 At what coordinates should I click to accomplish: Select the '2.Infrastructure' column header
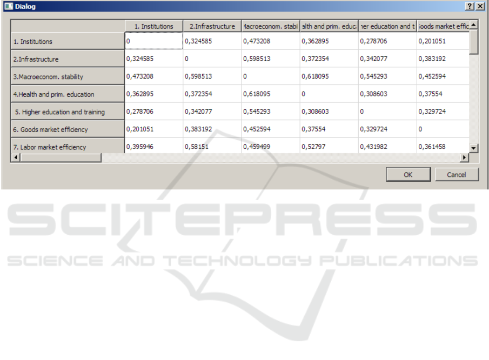(x=212, y=26)
